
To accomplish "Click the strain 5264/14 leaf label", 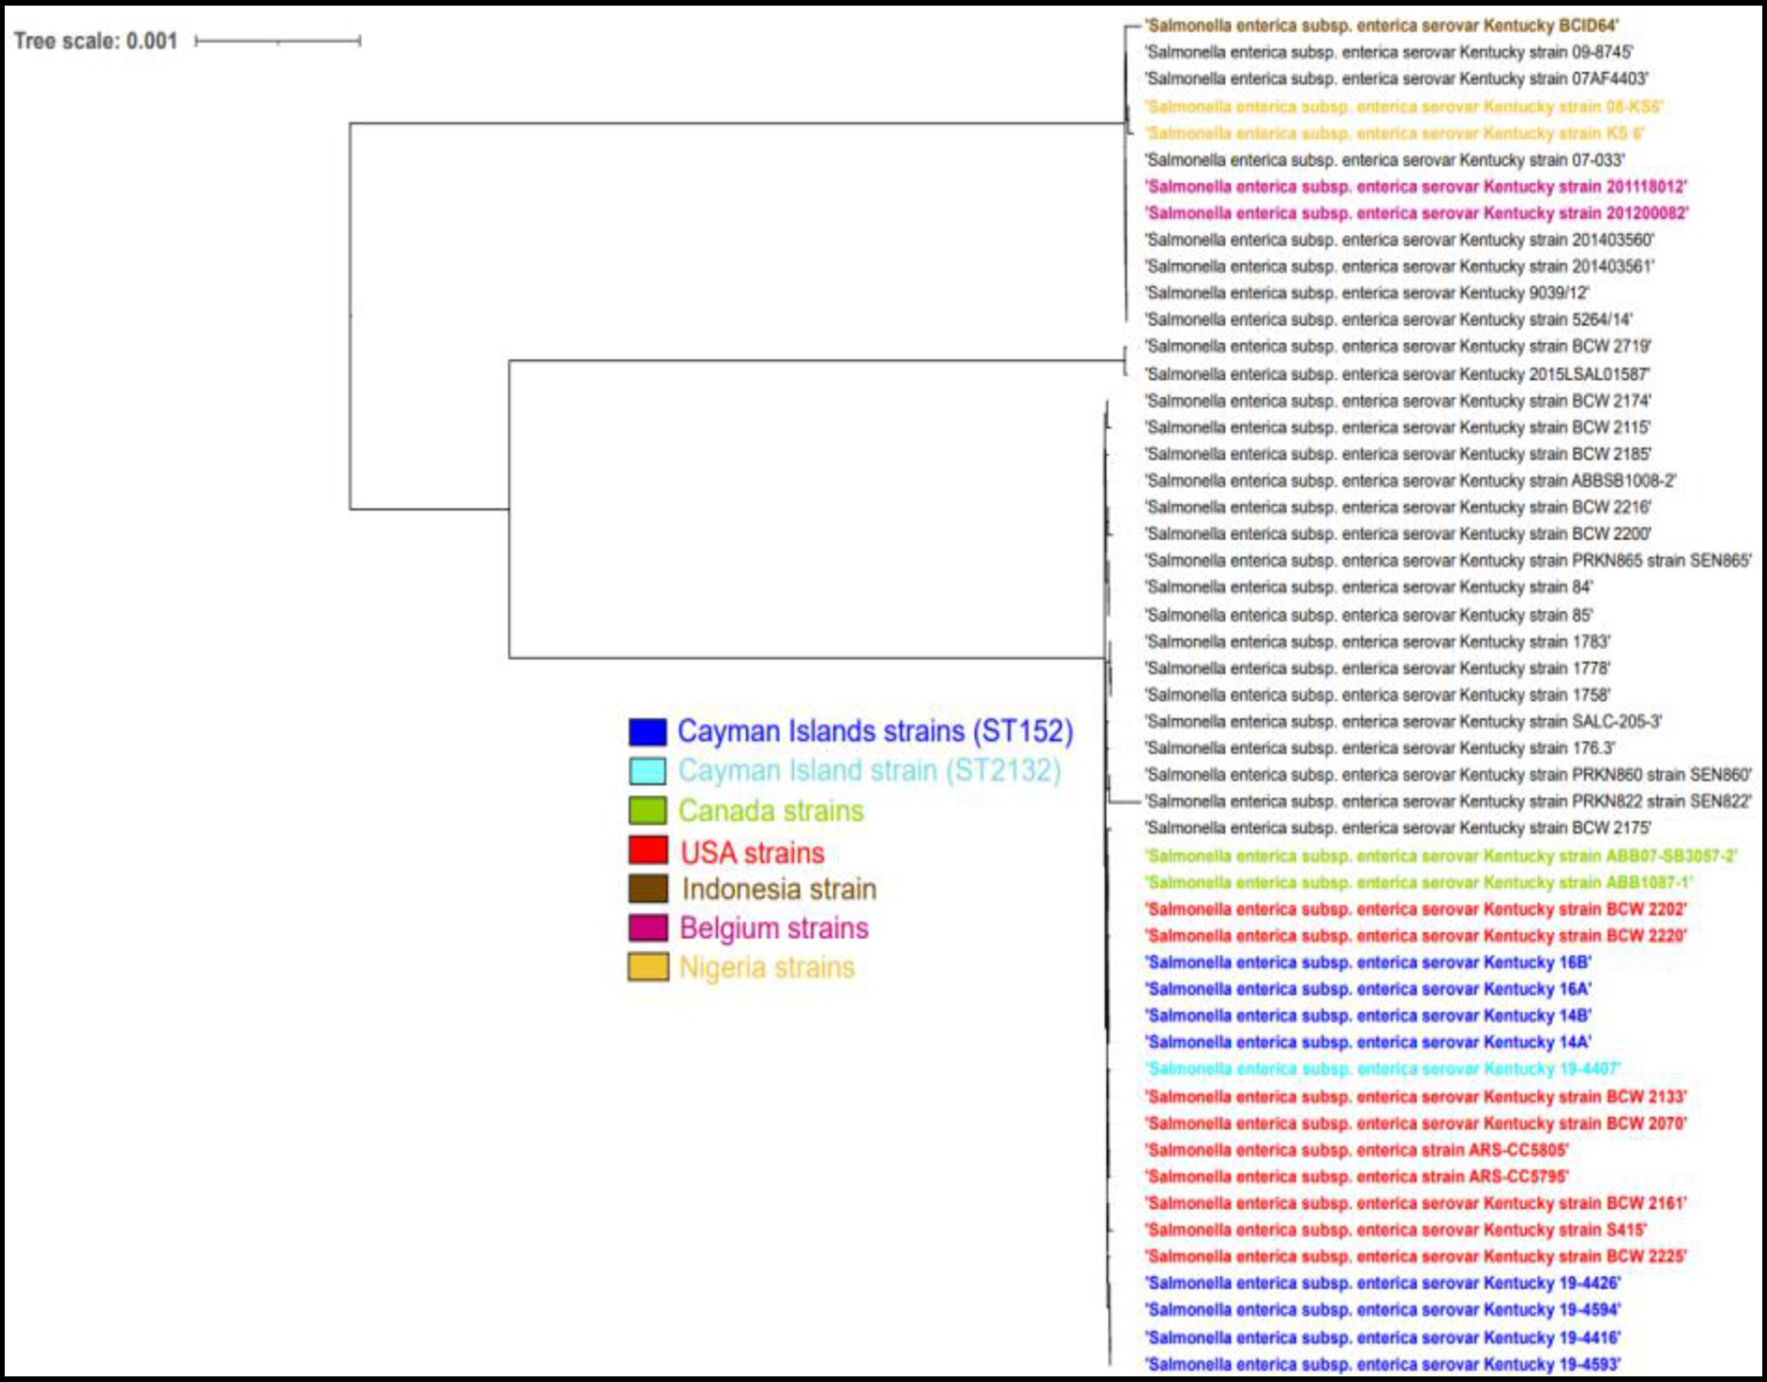I will (1388, 320).
